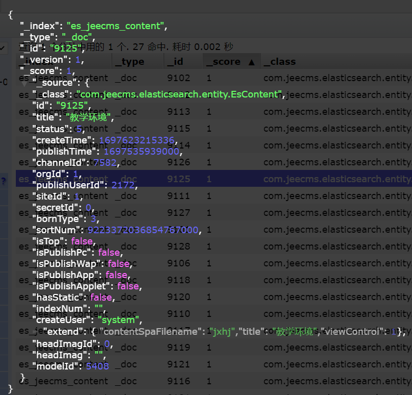Click the _class column header

tap(280, 62)
